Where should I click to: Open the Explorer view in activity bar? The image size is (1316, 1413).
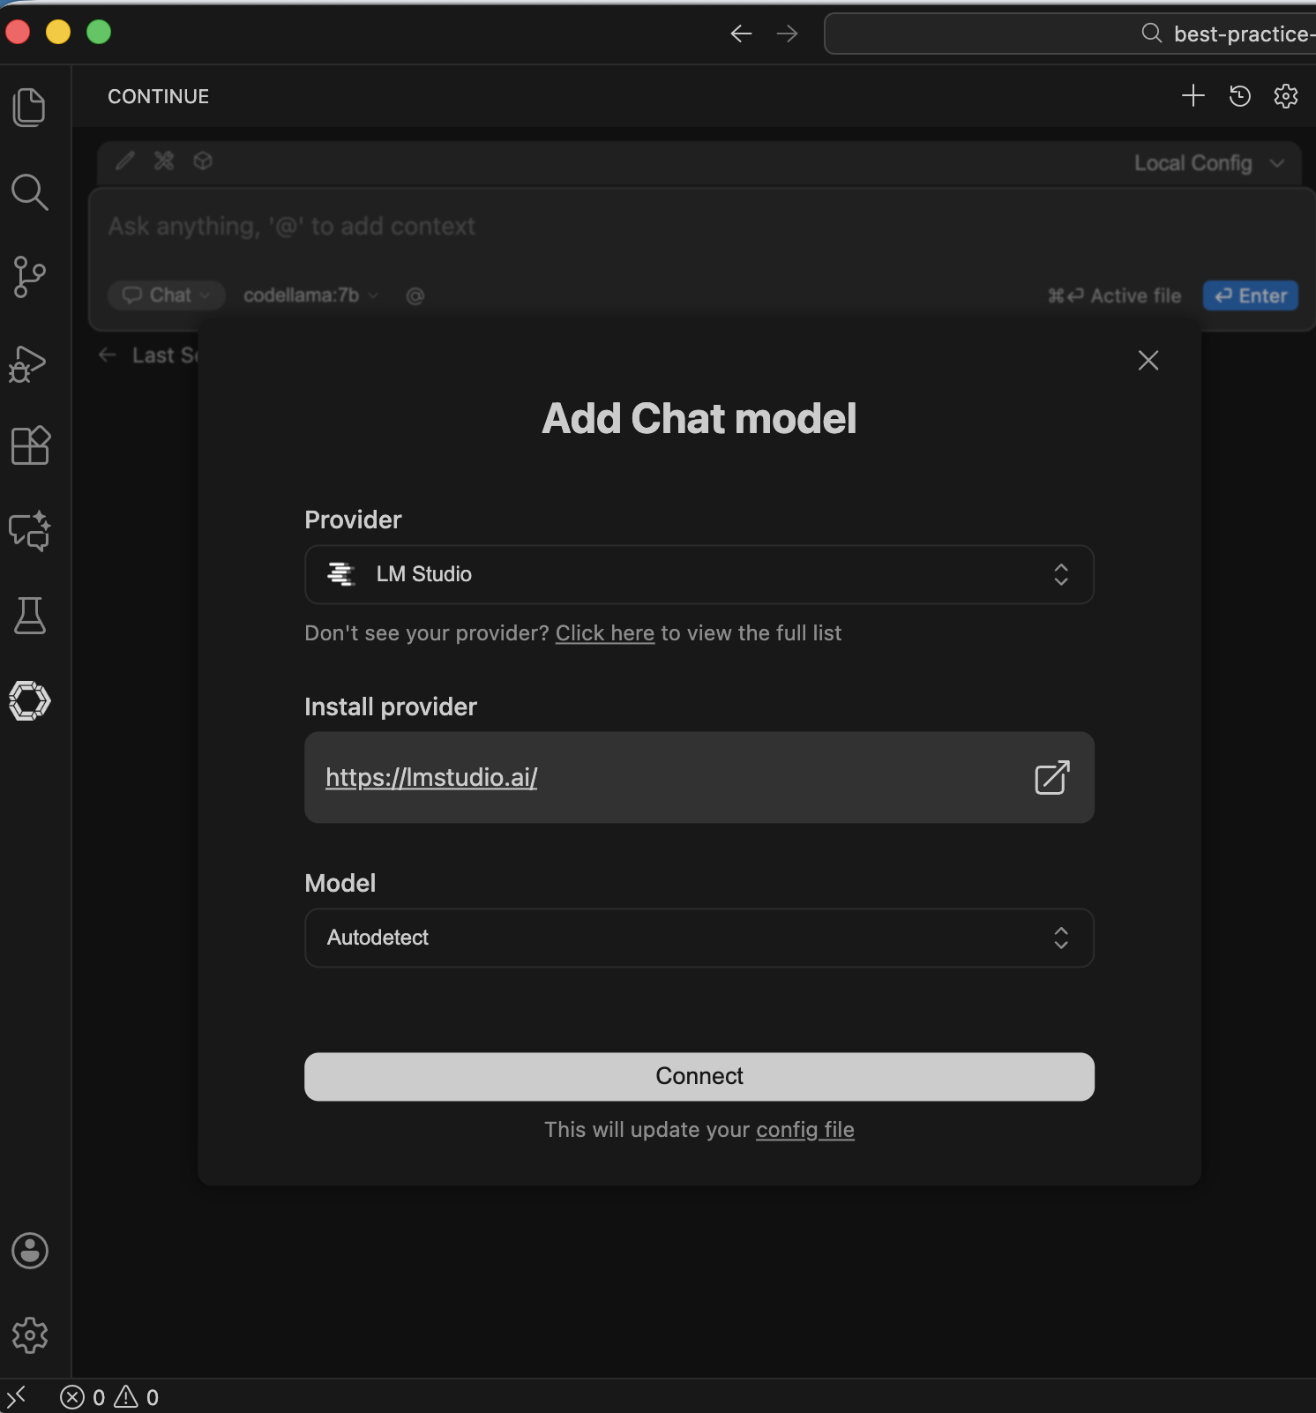coord(30,107)
